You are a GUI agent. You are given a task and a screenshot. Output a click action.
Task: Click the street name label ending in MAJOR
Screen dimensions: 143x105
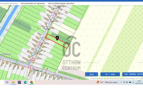pyautogui.click(x=6, y=54)
